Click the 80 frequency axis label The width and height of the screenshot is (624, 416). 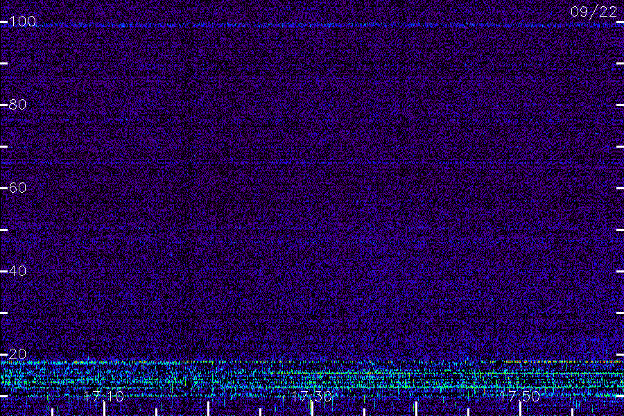17,104
